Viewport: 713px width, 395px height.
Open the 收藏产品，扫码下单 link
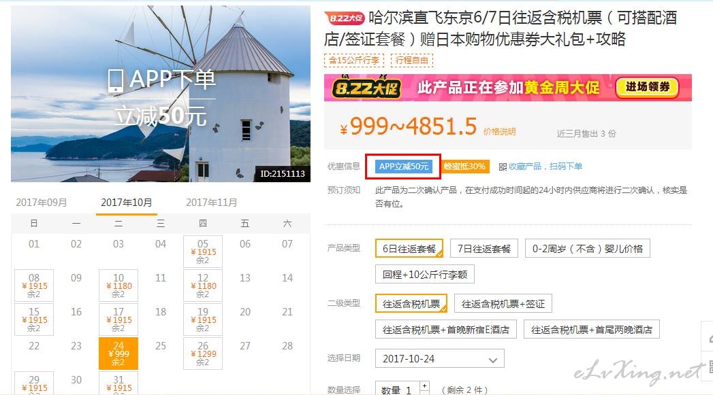[545, 167]
